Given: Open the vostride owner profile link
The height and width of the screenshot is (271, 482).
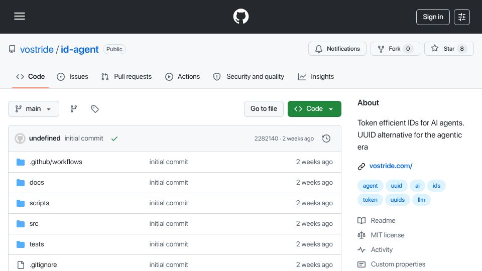Looking at the screenshot, I should tap(37, 50).
